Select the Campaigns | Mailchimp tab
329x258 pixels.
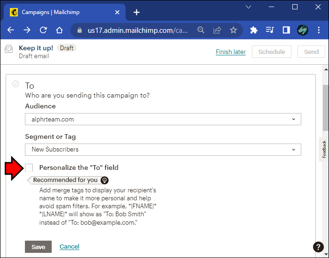61,12
